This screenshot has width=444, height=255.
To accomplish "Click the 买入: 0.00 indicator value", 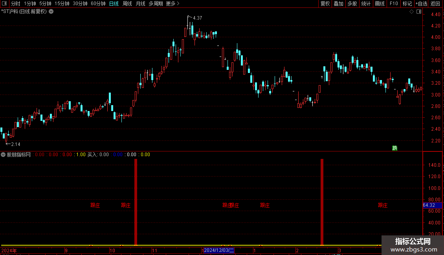I will click(x=98, y=155).
